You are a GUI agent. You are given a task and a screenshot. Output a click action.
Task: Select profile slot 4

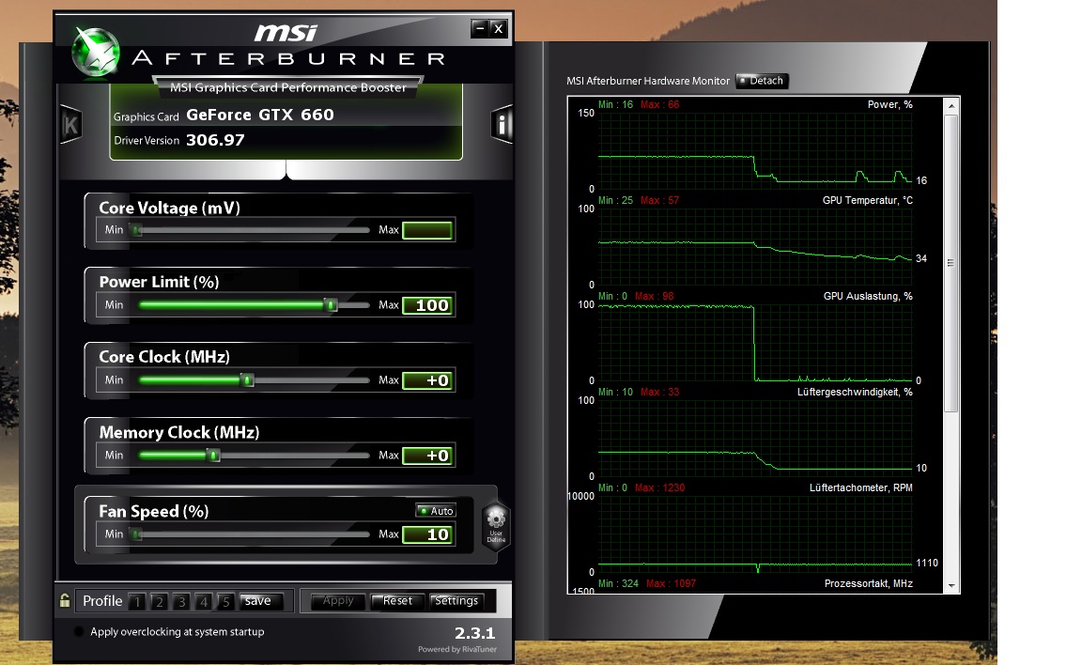[x=203, y=601]
